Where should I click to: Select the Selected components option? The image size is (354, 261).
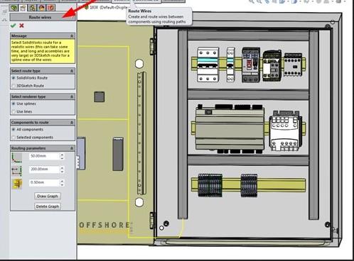coord(14,137)
